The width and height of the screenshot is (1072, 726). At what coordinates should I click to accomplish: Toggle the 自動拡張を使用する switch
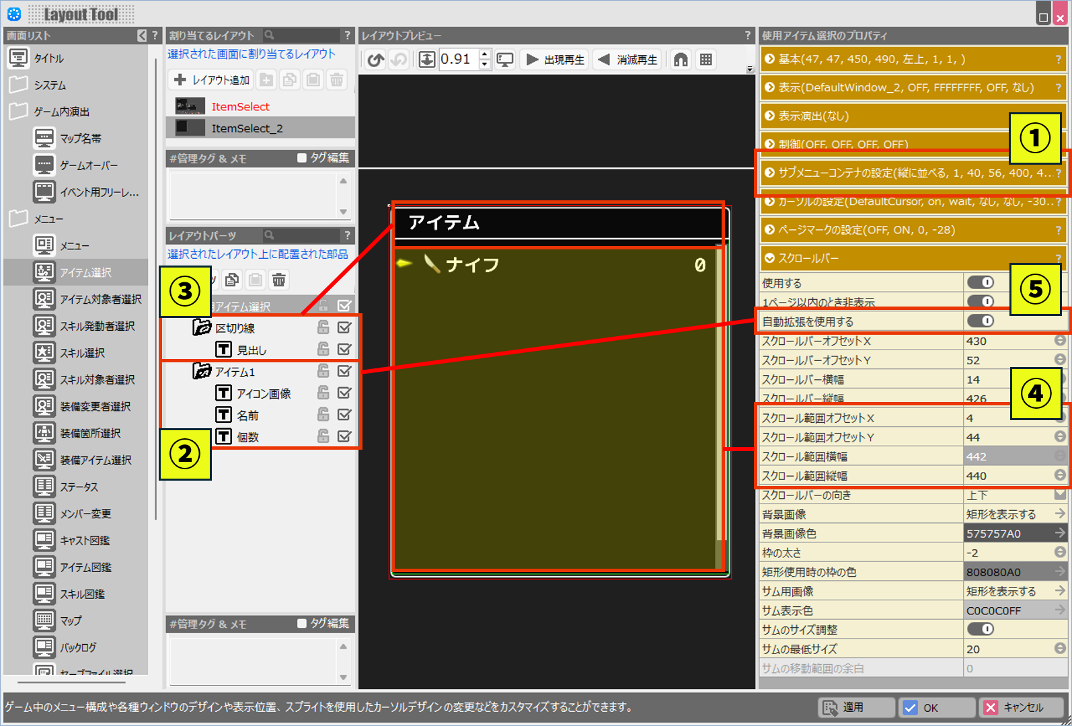pos(980,321)
